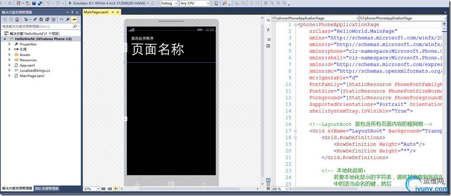The height and width of the screenshot is (196, 451).
Task: Toggle the Preview Selected Items button
Action: [74, 19]
